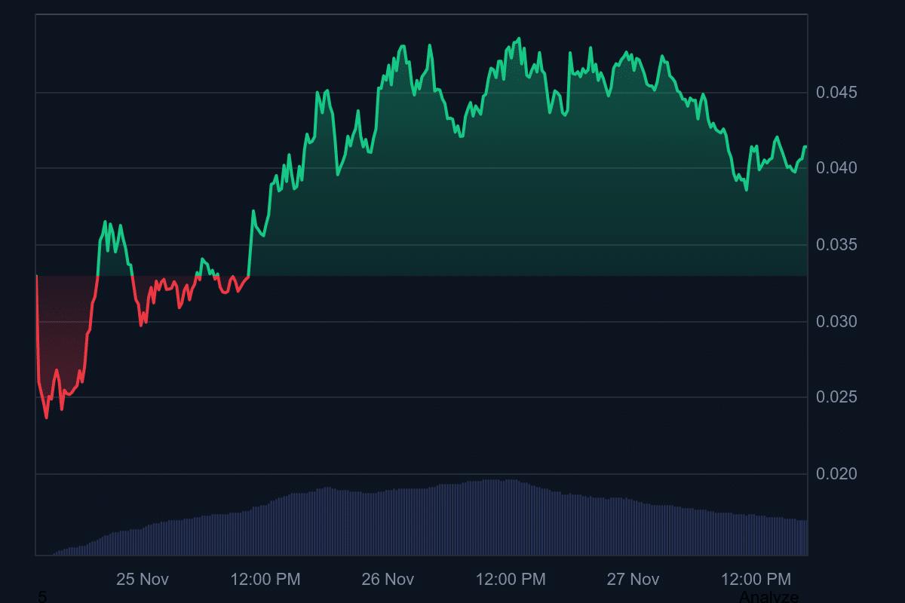Click the 0.045 price axis label
This screenshot has height=603, width=905.
click(836, 93)
